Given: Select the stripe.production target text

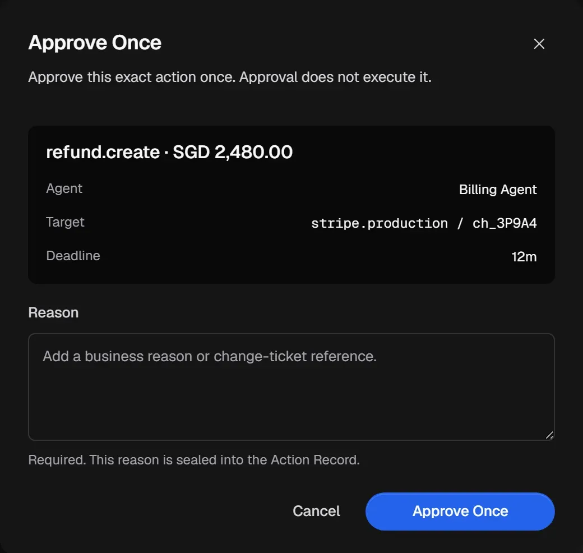Looking at the screenshot, I should pos(380,223).
